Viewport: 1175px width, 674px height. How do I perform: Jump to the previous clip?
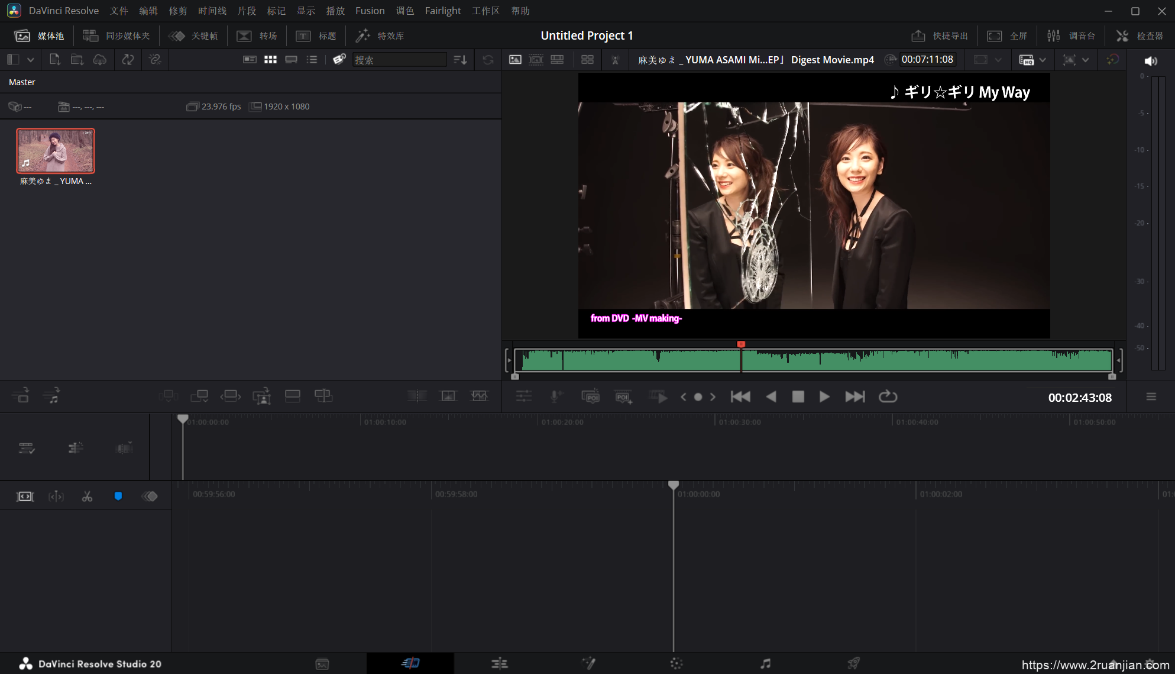(x=740, y=397)
